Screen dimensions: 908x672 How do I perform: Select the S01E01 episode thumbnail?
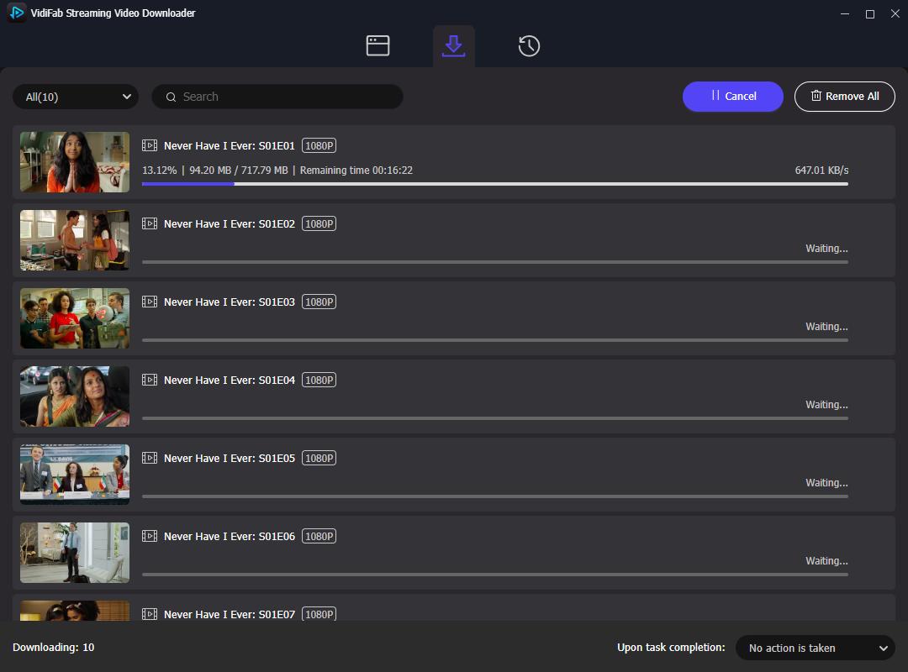[x=75, y=162]
